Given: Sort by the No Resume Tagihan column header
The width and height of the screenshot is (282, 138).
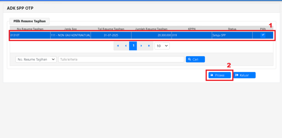Looking at the screenshot, I should coord(30,29).
